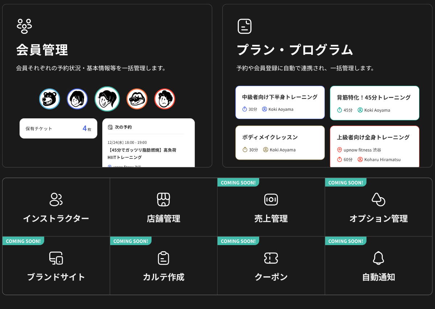The width and height of the screenshot is (435, 309).
Task: Open the 自動通知 label
Action: 378,277
